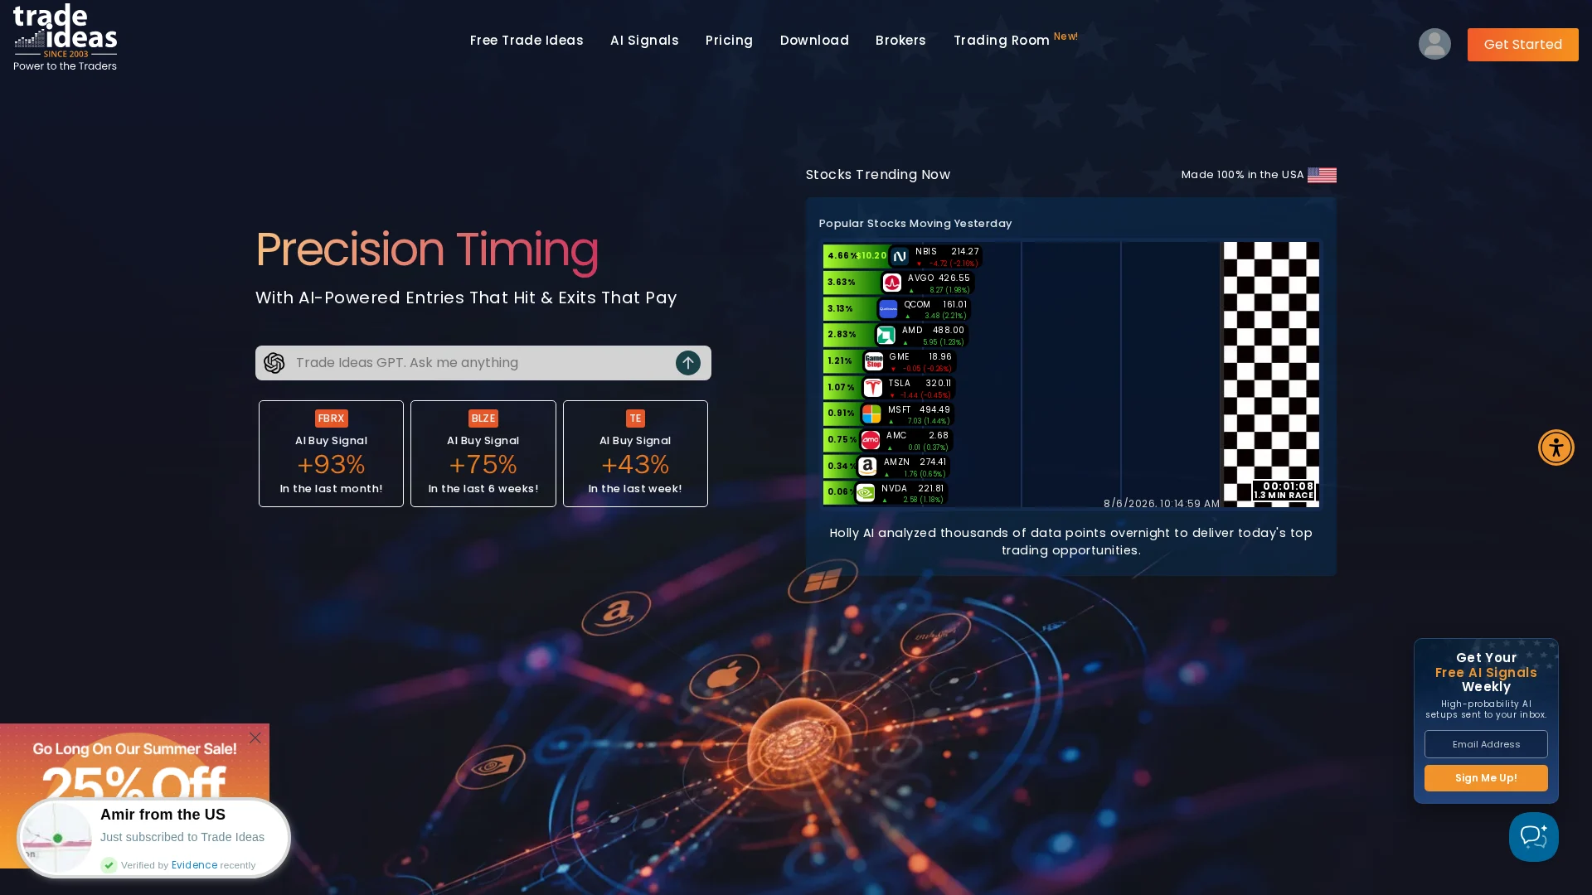Click the "Precision Timing" headline
This screenshot has width=1592, height=895.
pyautogui.click(x=427, y=249)
